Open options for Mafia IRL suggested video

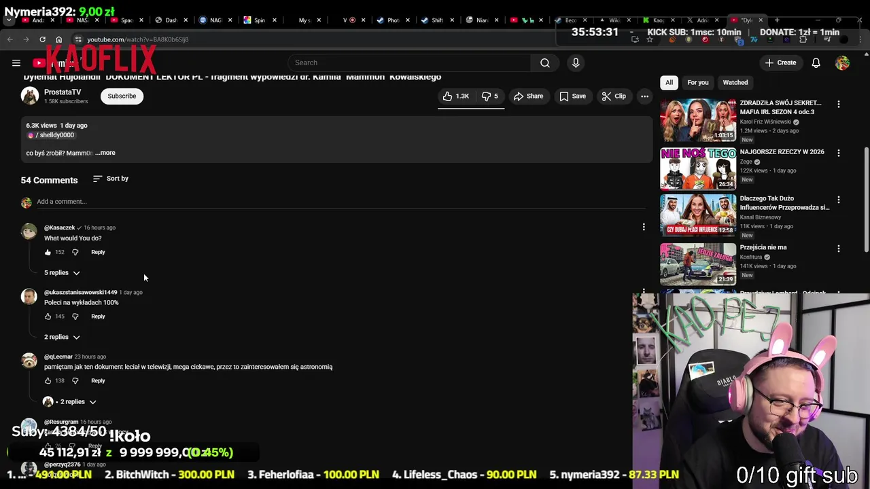838,104
